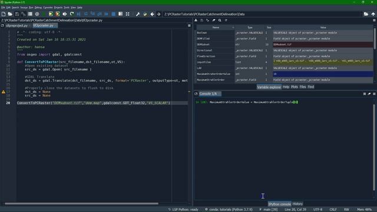Click the warning icon on line 17

tap(3, 92)
